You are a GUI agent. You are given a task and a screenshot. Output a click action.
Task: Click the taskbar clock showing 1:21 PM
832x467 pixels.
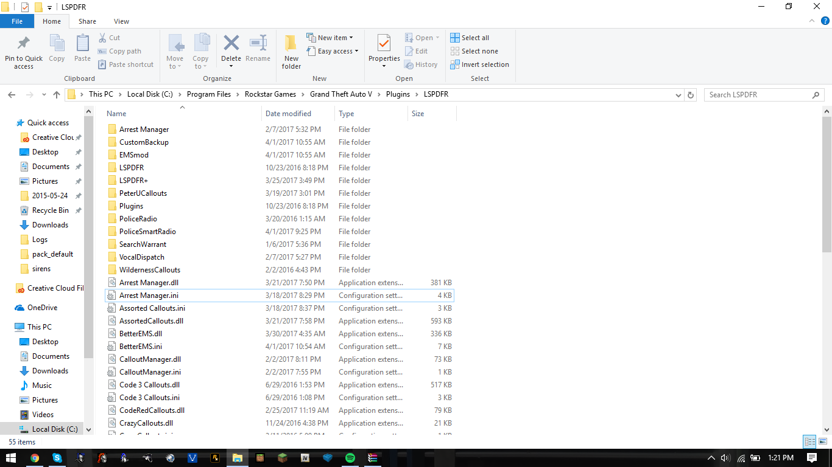tap(780, 458)
